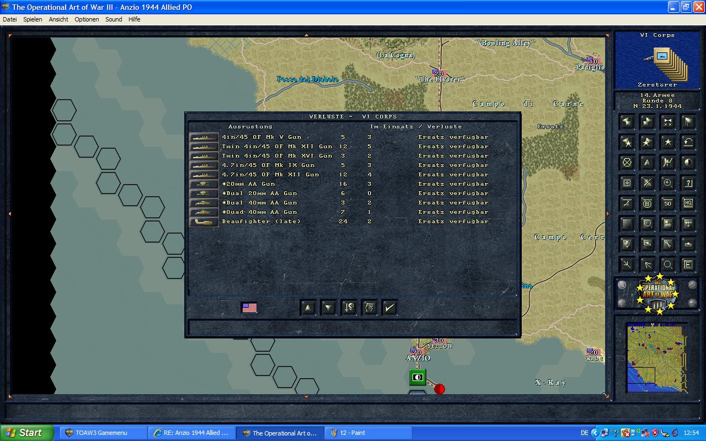This screenshot has width=706, height=441.
Task: Click the letter E button in control panel
Action: point(688,265)
